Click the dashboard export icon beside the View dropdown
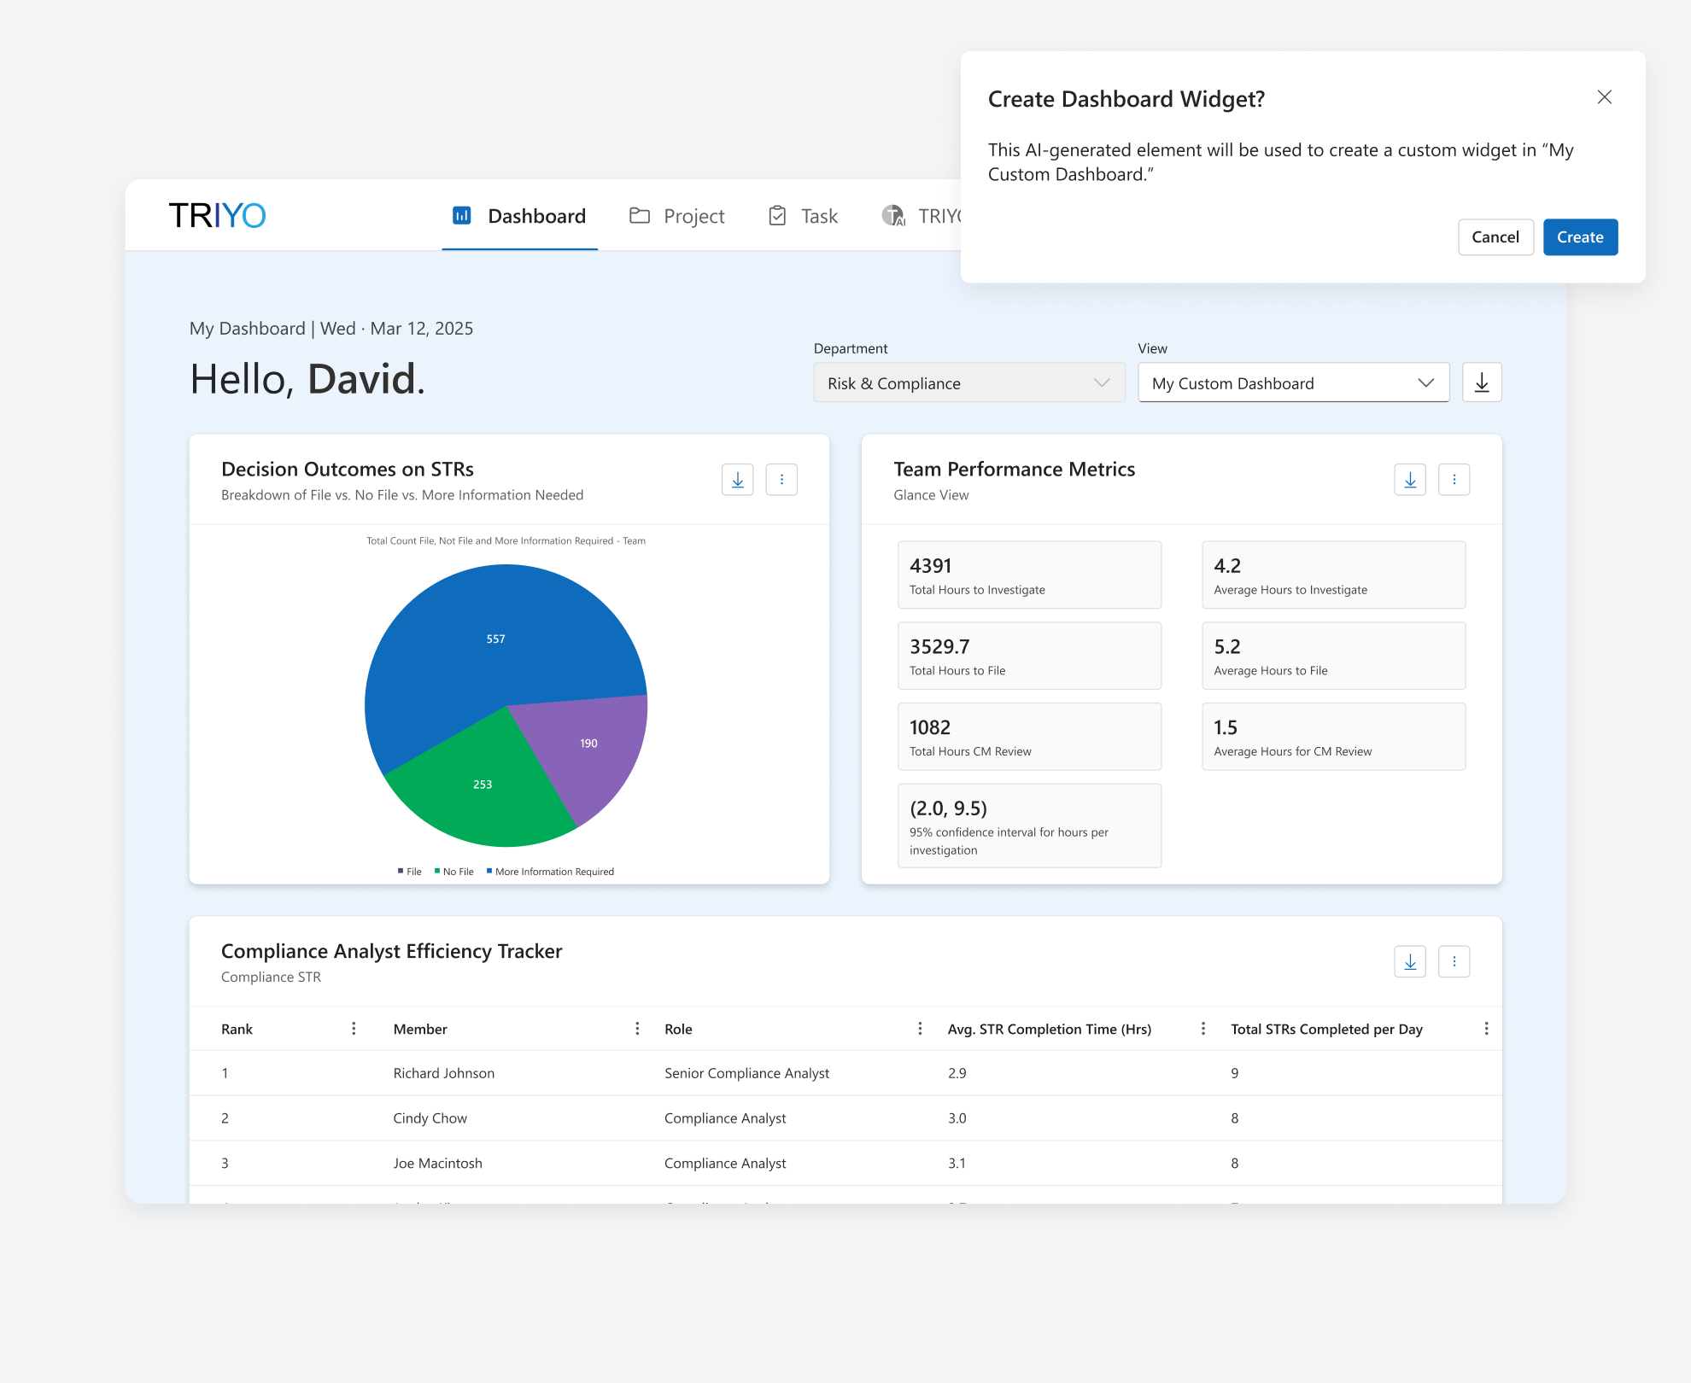This screenshot has width=1691, height=1383. click(1482, 382)
